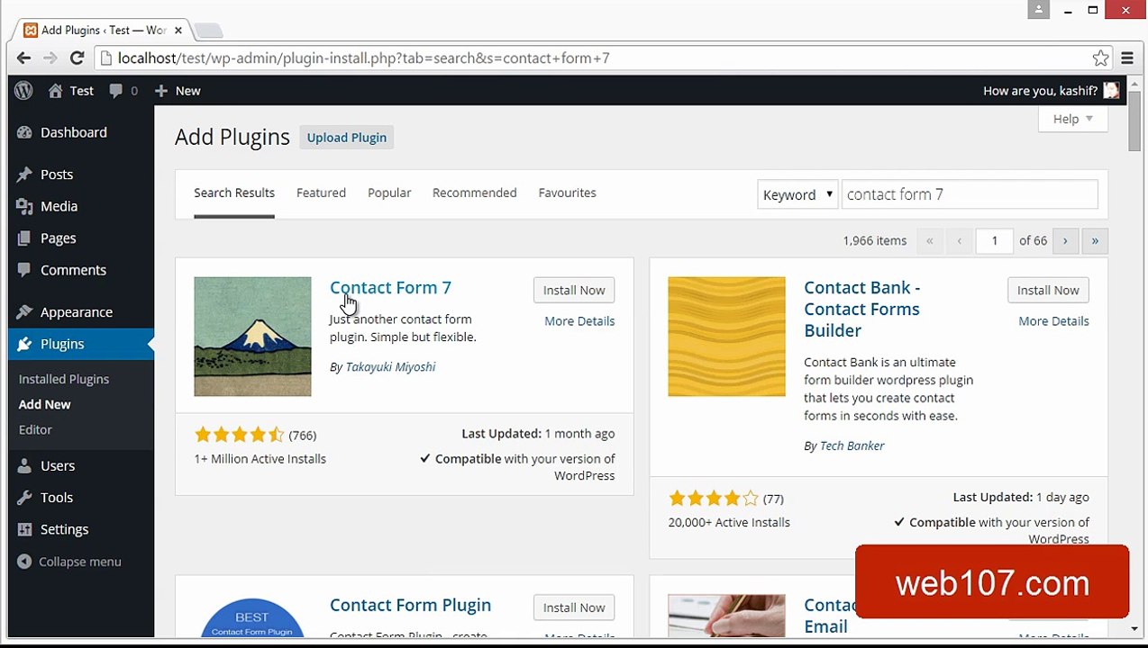
Task: Click the plugin search box
Action: (x=970, y=194)
